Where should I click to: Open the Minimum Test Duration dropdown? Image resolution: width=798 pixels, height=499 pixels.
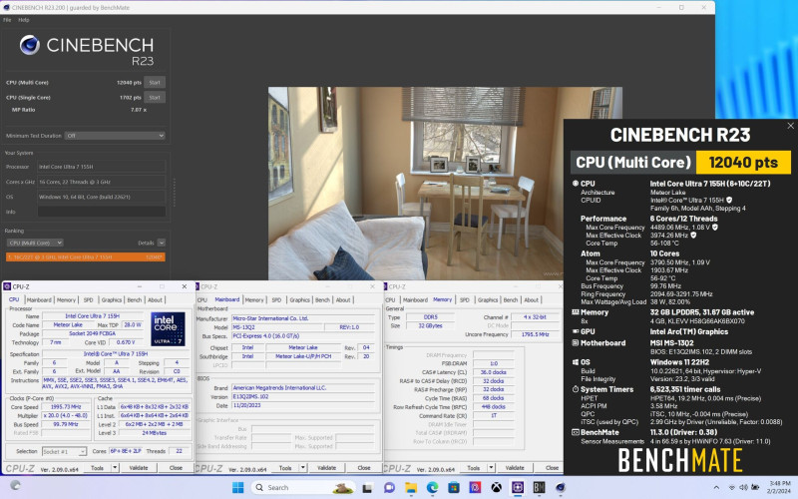coord(115,136)
